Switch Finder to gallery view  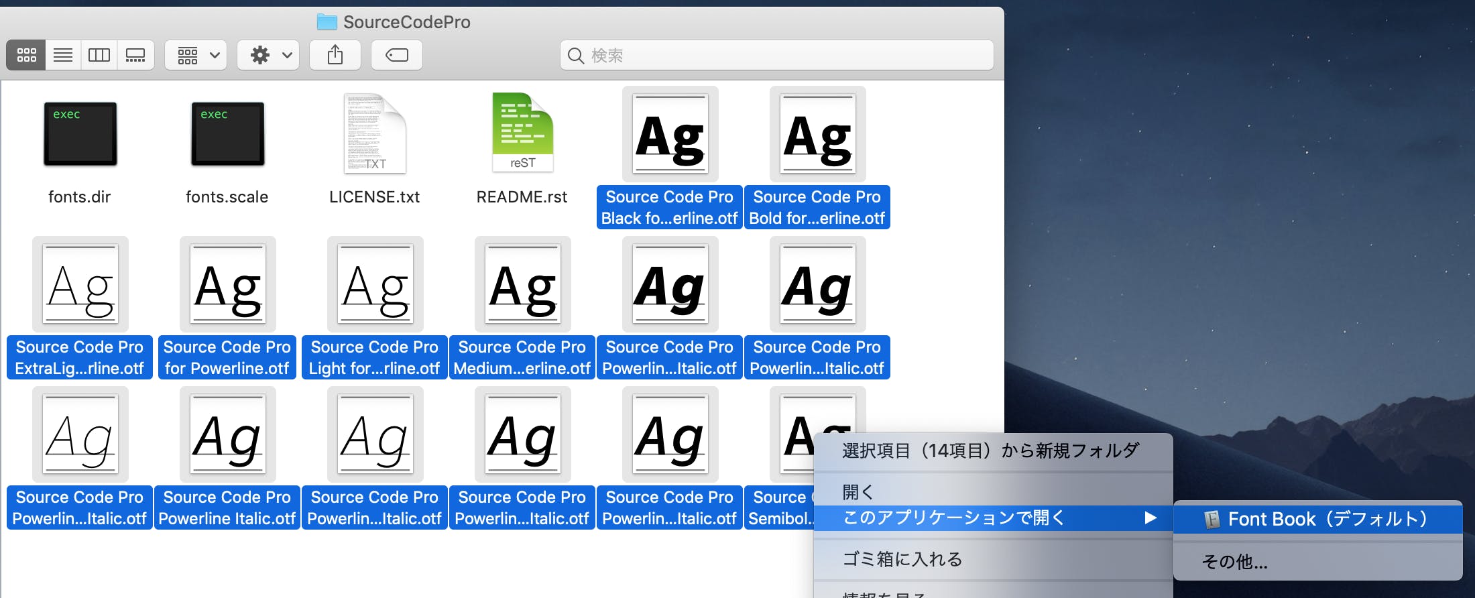[136, 55]
